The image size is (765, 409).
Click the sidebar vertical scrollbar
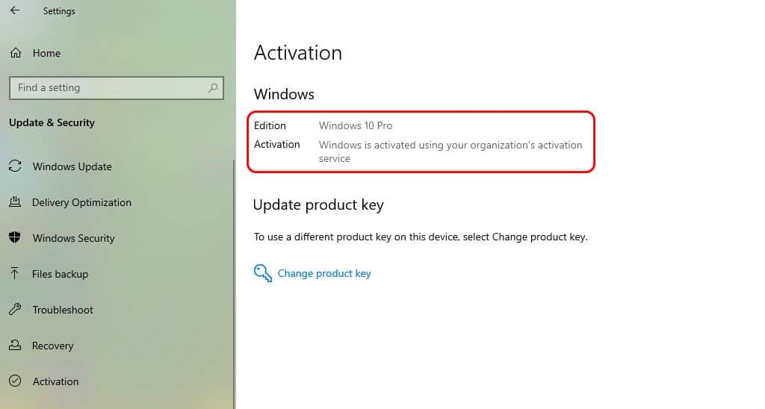click(x=234, y=283)
